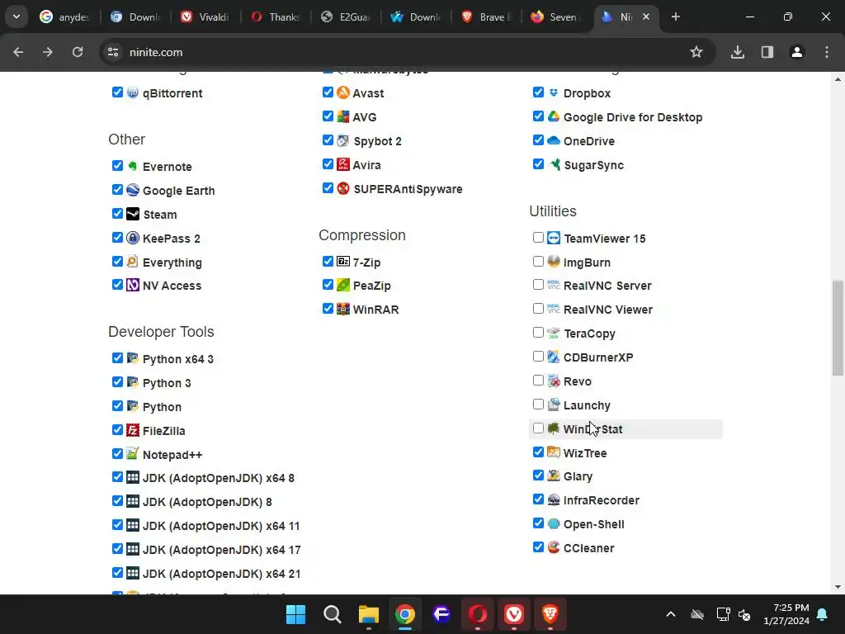Open Vivaldi from the taskbar
The height and width of the screenshot is (634, 845).
click(x=513, y=614)
